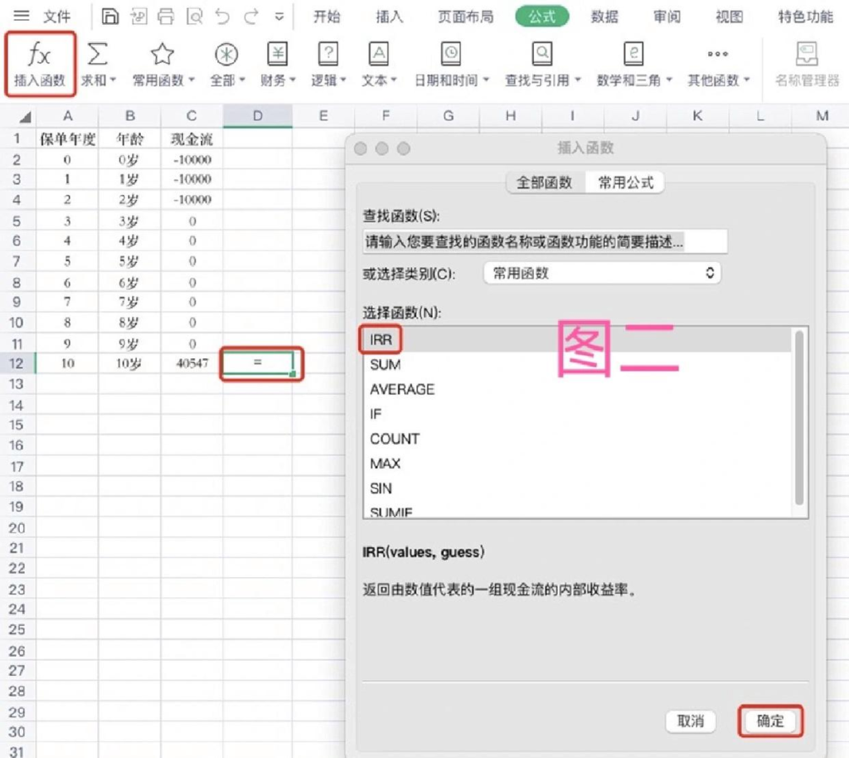Click cell A1 保单年度
This screenshot has height=758, width=849.
(x=67, y=139)
